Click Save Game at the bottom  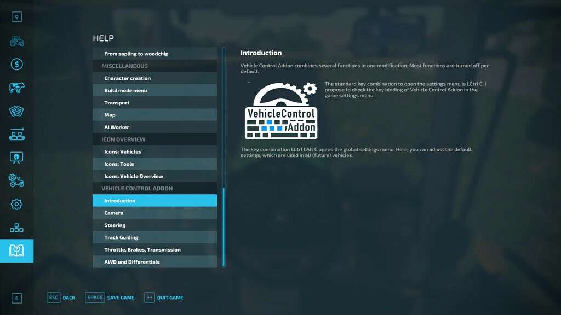[x=110, y=297]
